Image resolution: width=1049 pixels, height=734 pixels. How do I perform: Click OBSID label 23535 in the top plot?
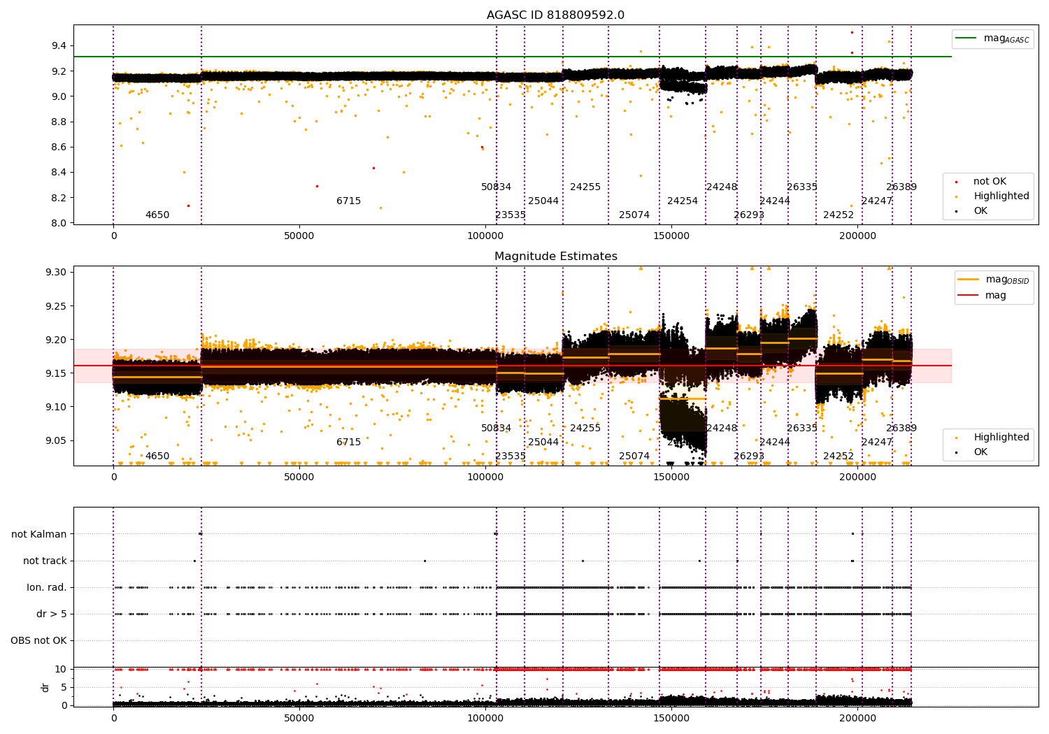[511, 215]
